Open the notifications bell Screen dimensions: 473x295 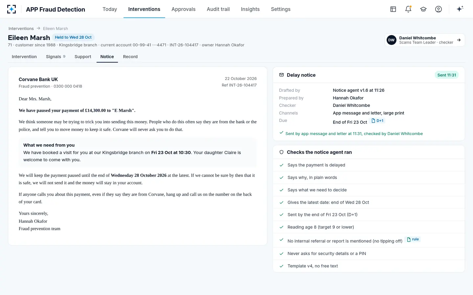pyautogui.click(x=408, y=9)
